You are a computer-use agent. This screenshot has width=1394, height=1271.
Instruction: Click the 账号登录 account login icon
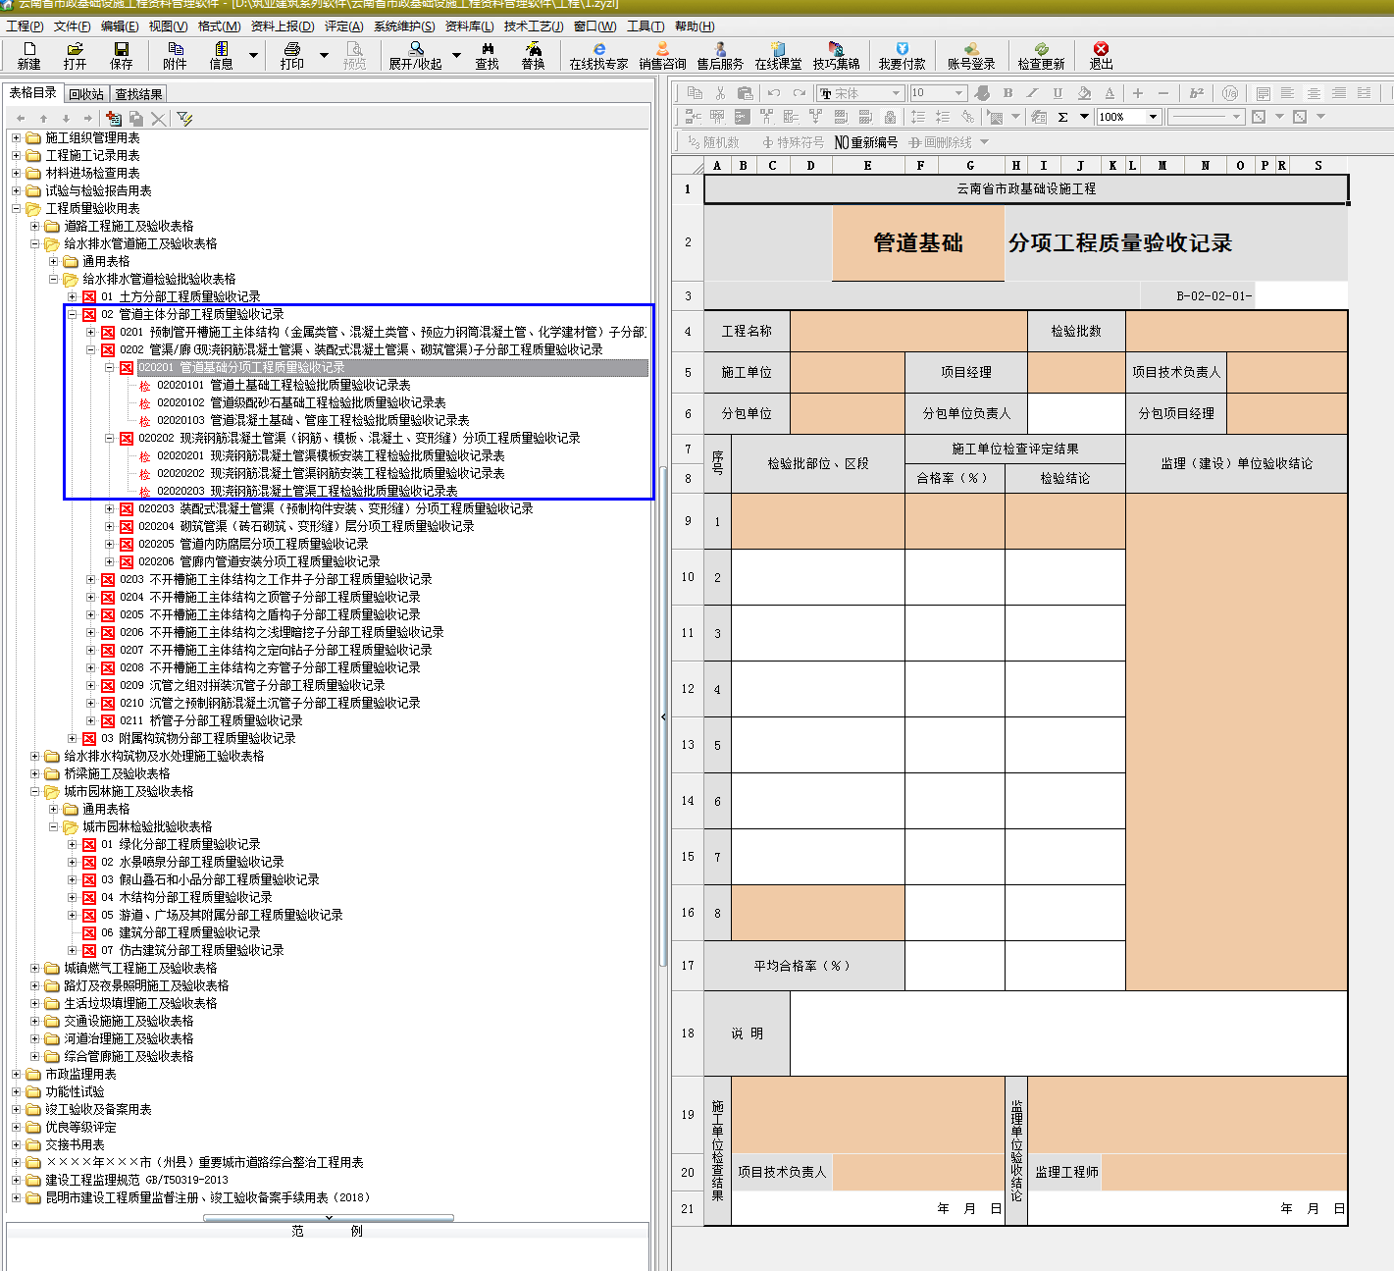coord(971,55)
